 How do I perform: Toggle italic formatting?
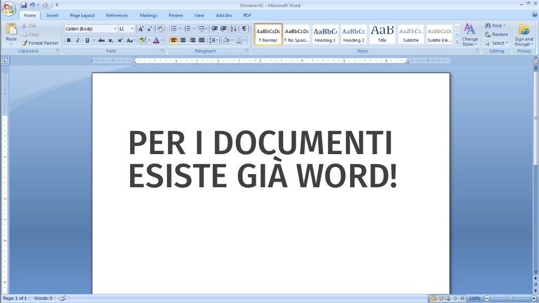[x=78, y=41]
